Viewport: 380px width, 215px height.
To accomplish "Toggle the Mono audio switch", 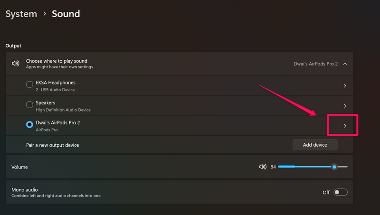I will 341,192.
